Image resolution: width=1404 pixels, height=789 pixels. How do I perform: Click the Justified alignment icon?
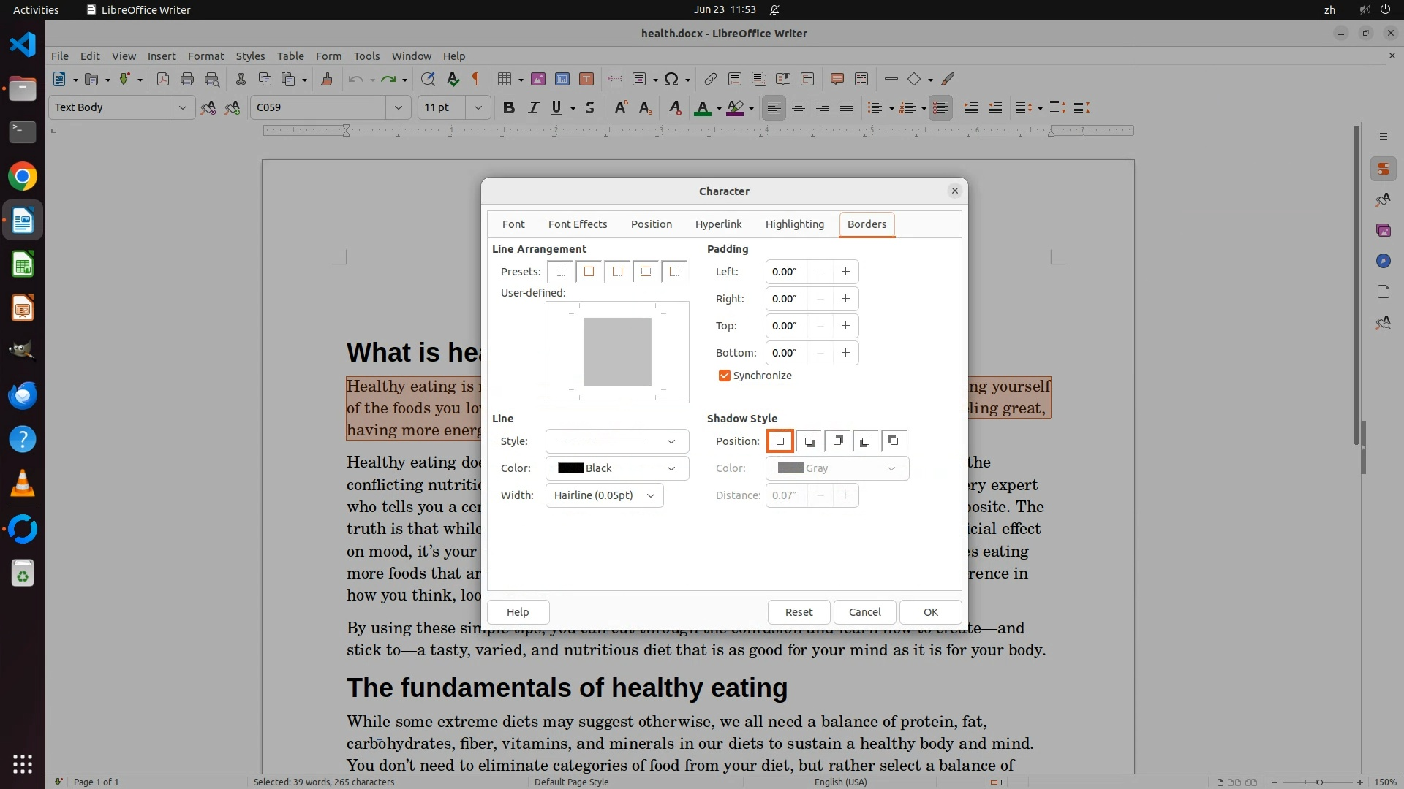coord(847,107)
